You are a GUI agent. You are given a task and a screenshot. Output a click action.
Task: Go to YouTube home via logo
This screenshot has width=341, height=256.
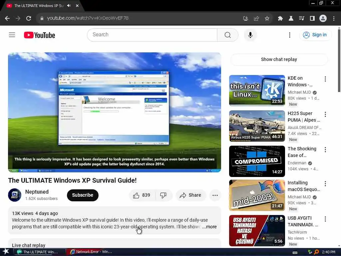[x=39, y=35]
